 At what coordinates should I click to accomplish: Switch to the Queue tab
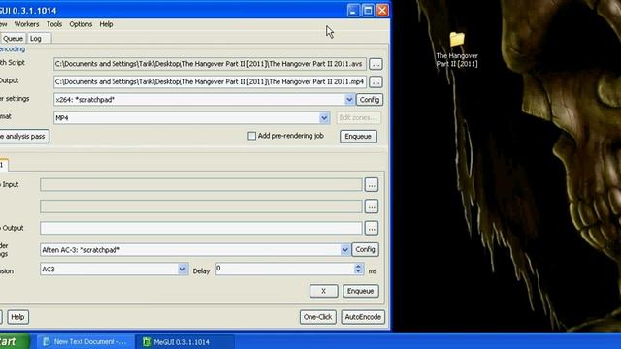coord(13,39)
